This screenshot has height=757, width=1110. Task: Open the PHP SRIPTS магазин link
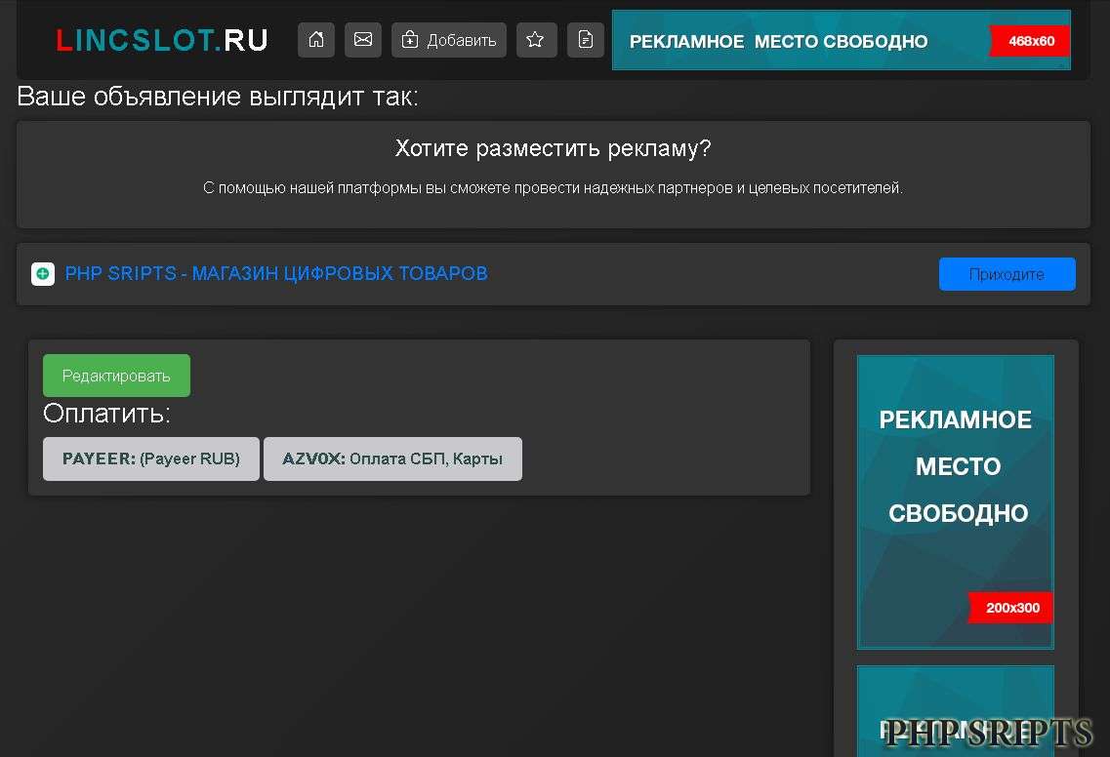(x=276, y=274)
